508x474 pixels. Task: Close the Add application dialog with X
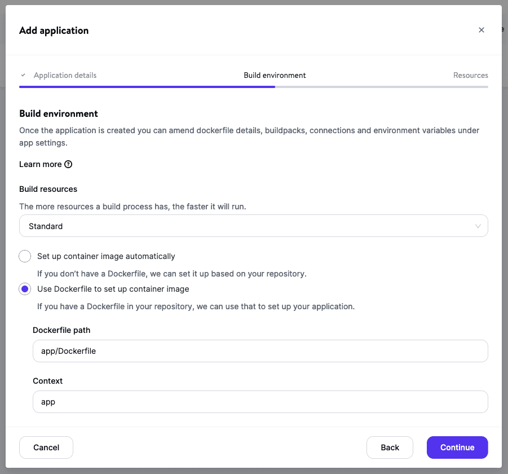481,30
